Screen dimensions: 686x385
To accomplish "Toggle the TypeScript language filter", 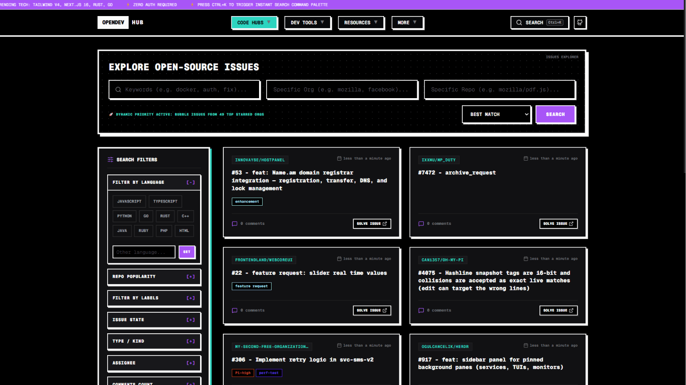I will point(165,202).
